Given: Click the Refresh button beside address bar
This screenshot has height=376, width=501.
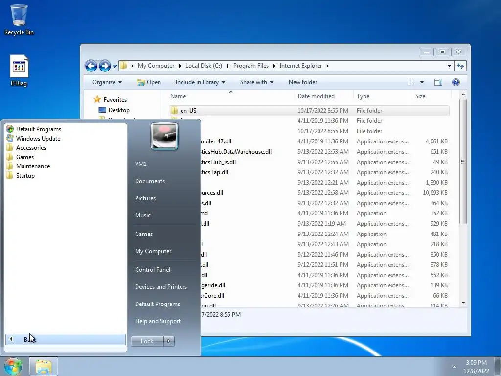Looking at the screenshot, I should 460,66.
